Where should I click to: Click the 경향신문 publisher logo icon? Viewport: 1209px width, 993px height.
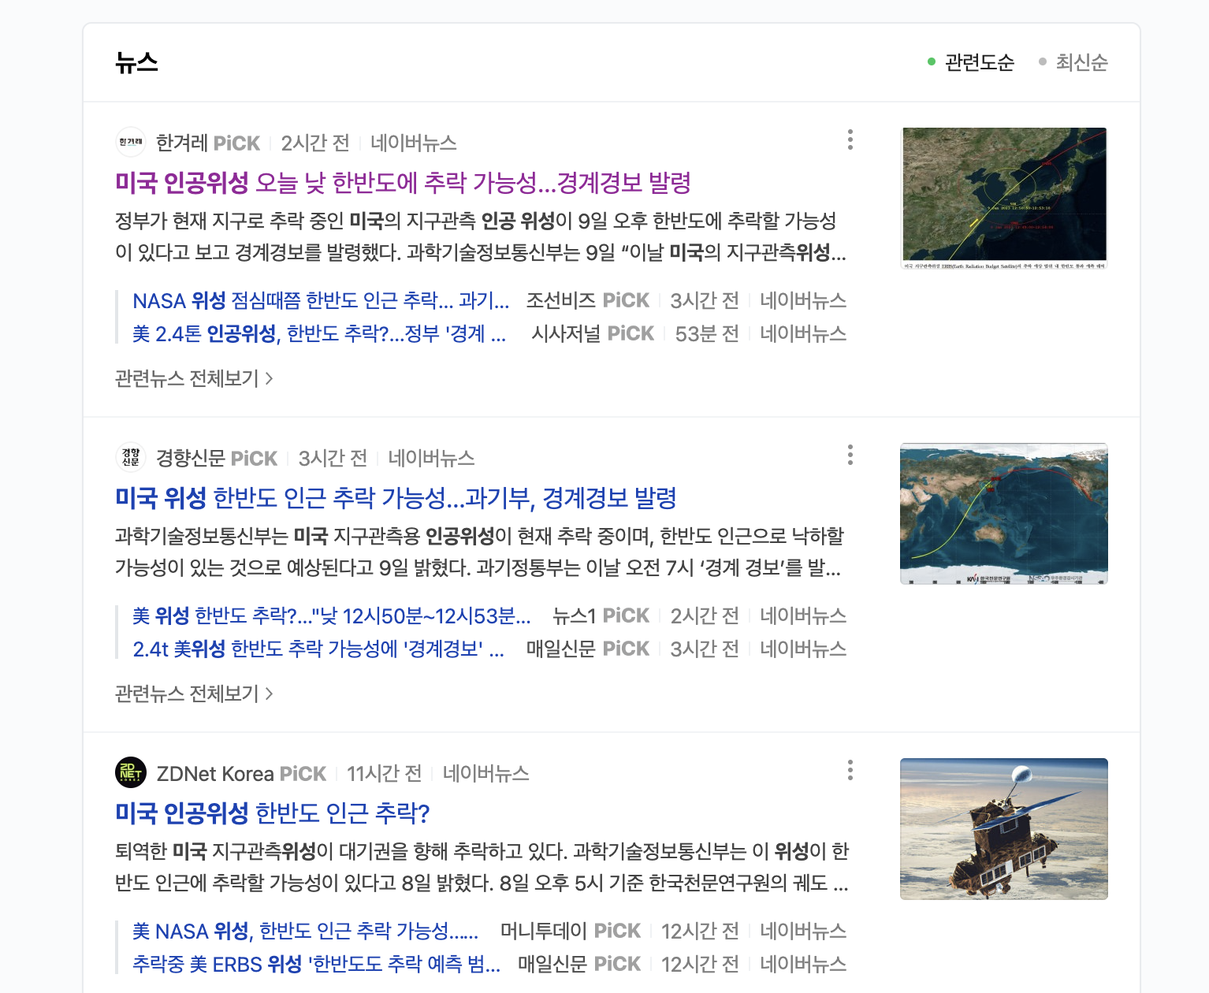(x=131, y=458)
